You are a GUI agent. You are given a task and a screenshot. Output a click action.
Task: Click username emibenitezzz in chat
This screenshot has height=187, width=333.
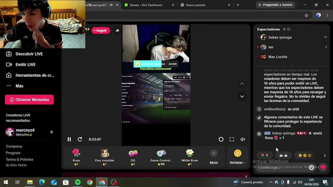[275, 109]
